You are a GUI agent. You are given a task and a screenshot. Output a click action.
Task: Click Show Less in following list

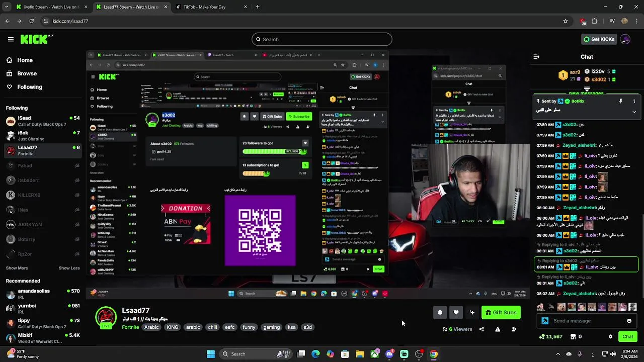click(x=69, y=268)
